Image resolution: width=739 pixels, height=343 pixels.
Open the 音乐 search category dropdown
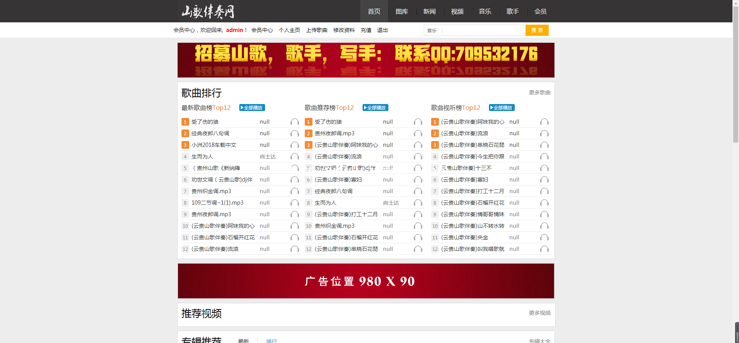pyautogui.click(x=433, y=30)
